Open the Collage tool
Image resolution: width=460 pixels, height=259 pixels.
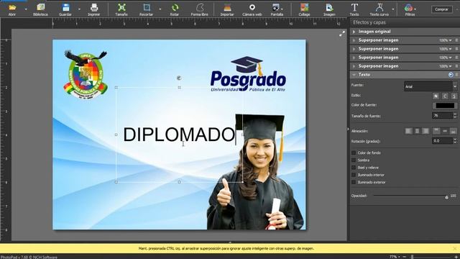coord(304,9)
